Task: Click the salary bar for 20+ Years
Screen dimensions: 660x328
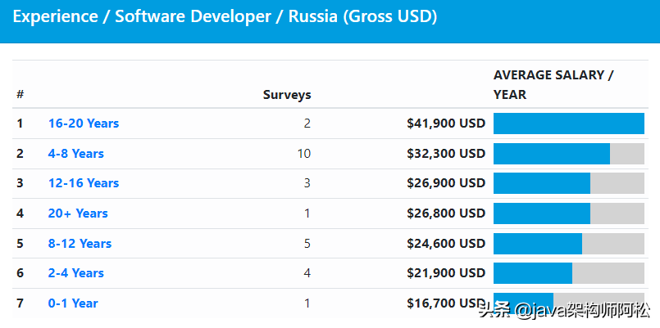Action: (568, 213)
